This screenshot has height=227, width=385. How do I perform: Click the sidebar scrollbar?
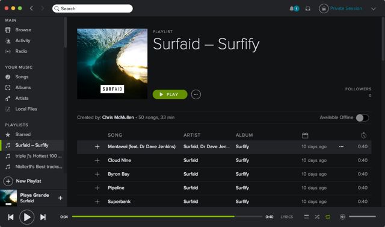[66, 32]
